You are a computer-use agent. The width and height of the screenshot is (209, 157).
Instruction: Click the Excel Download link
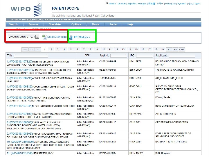pos(57,37)
